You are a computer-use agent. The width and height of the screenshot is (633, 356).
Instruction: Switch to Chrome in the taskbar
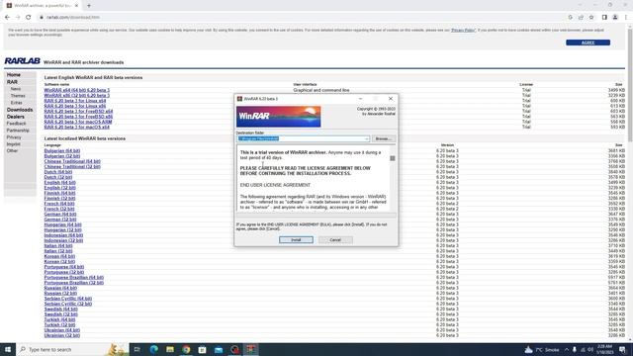tap(186, 349)
